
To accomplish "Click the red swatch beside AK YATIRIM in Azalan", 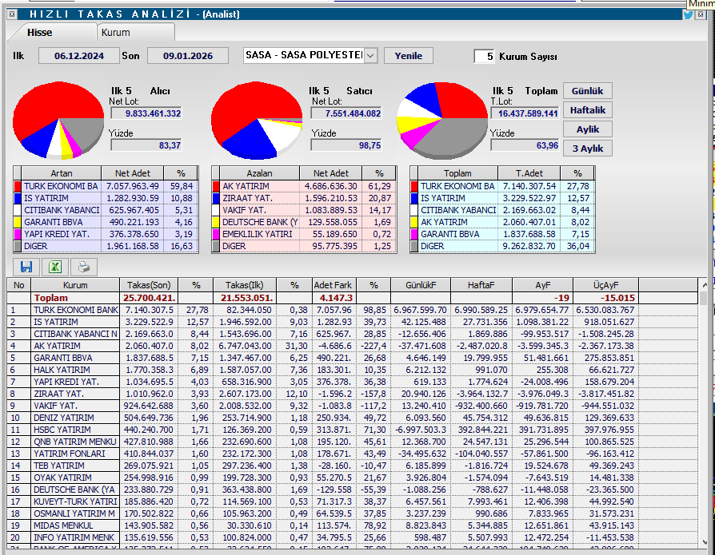I will (216, 186).
